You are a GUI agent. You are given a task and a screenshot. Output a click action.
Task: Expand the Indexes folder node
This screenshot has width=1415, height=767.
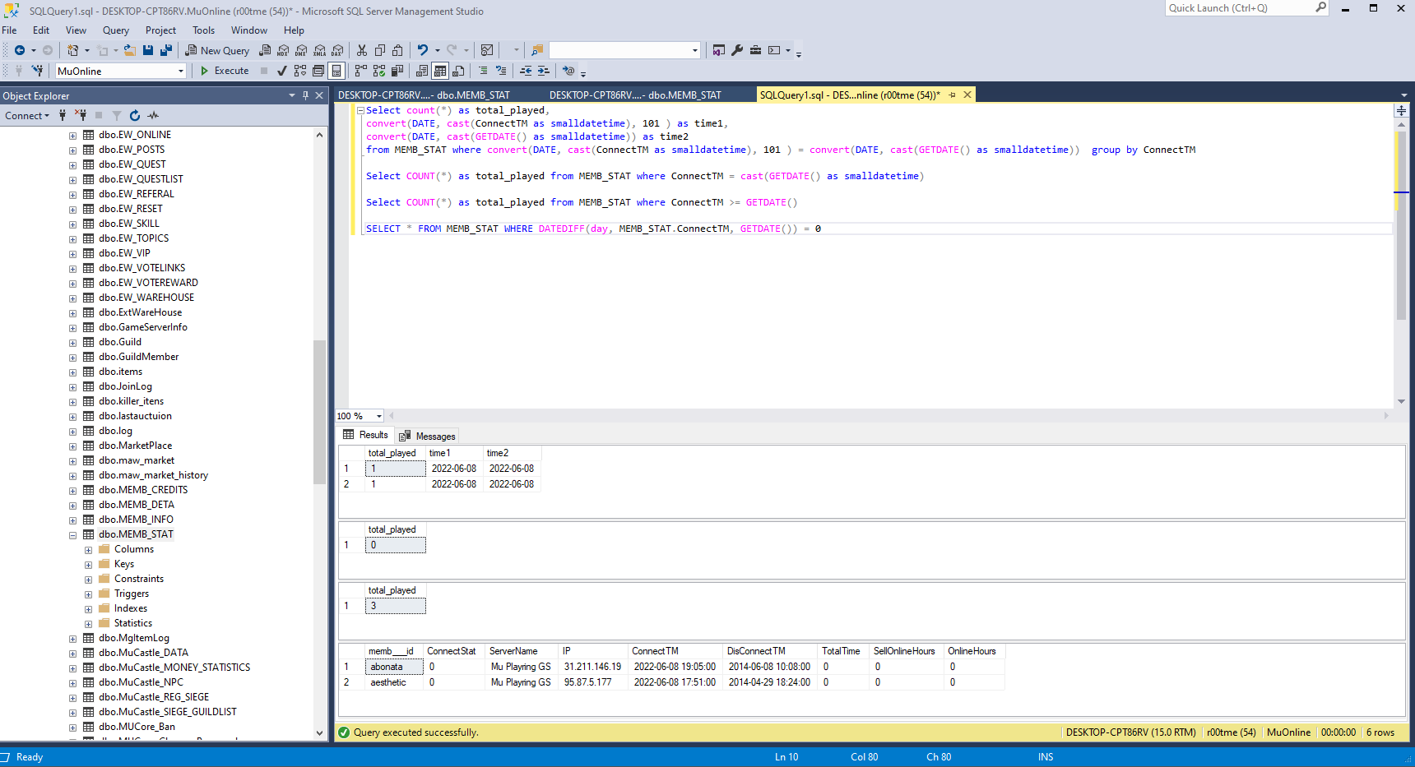tap(88, 609)
